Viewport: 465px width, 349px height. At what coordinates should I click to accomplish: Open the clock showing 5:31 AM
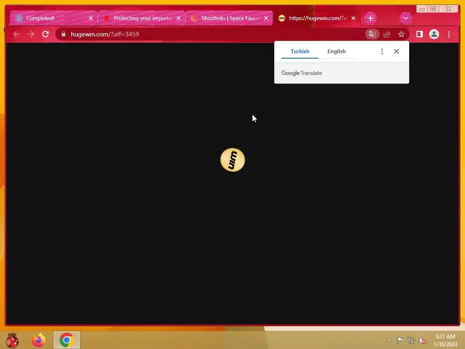pos(445,340)
